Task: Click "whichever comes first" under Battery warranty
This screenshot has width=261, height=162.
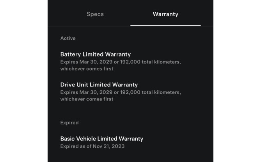Action: pos(87,69)
